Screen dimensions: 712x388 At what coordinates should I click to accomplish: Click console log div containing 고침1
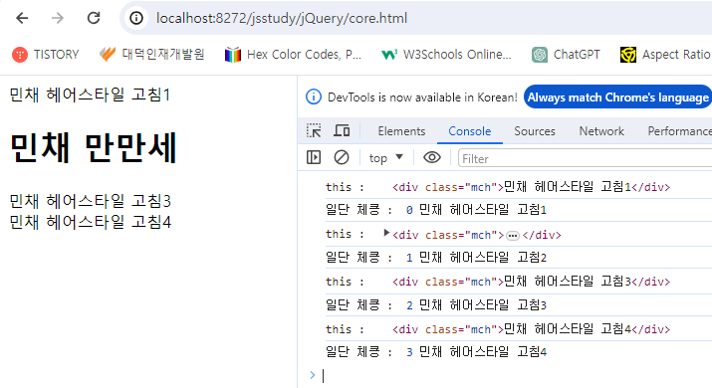[532, 187]
